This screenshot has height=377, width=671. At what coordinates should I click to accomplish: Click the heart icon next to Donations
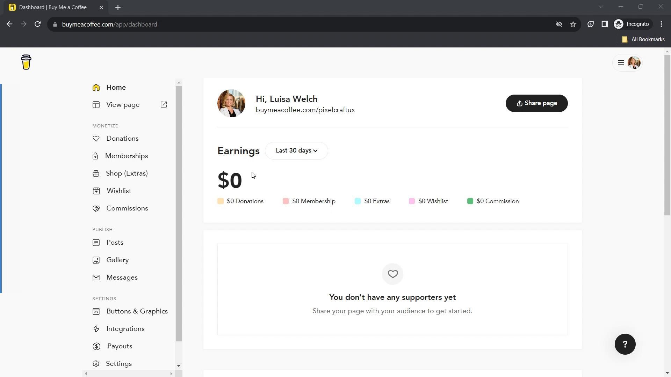click(96, 139)
